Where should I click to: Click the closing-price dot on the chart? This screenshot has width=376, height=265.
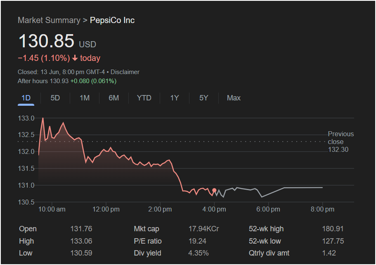tap(214, 191)
